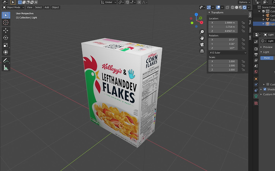The image size is (275, 171).
Task: Open viewport shading options dropdown
Action: (249, 7)
